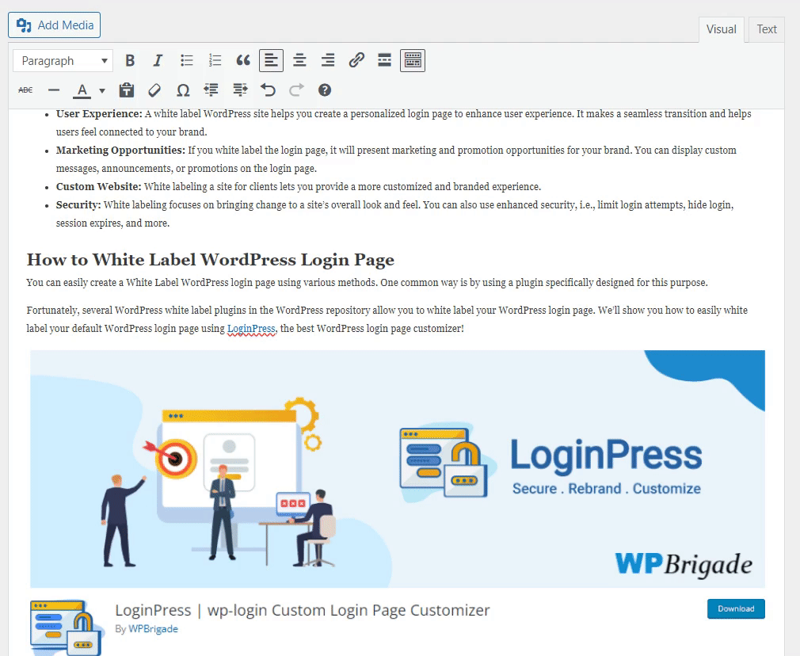This screenshot has height=656, width=800.
Task: Apply Strikethrough formatting
Action: [x=25, y=90]
